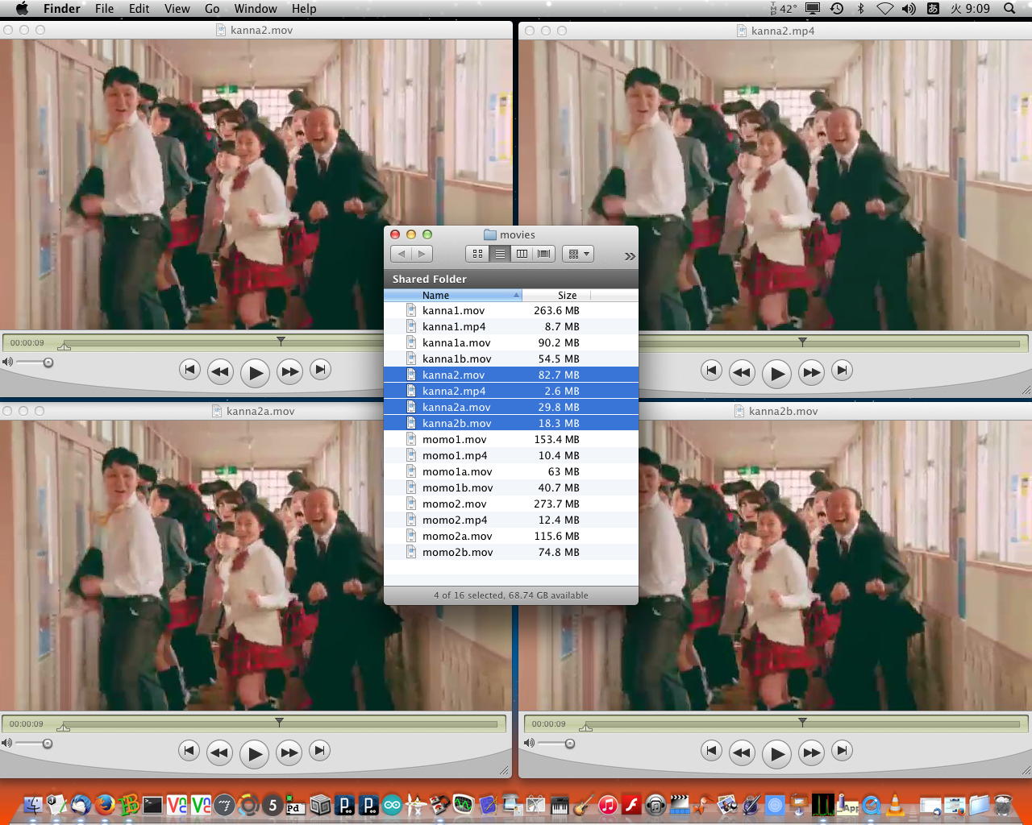
Task: Switch Finder to column view
Action: 522,254
